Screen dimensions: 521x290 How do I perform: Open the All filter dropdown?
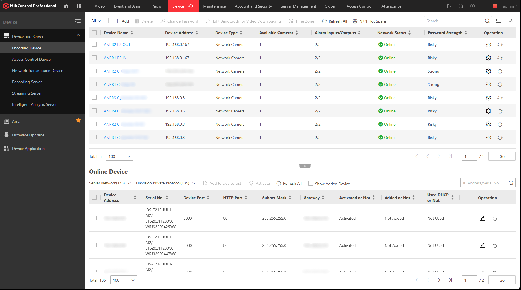[x=96, y=21]
